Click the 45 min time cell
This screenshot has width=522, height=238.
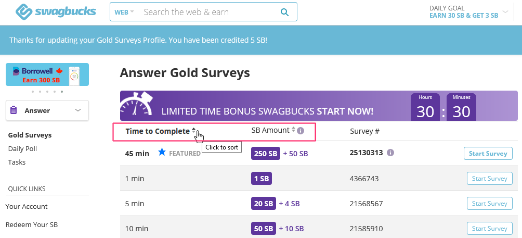click(x=137, y=154)
